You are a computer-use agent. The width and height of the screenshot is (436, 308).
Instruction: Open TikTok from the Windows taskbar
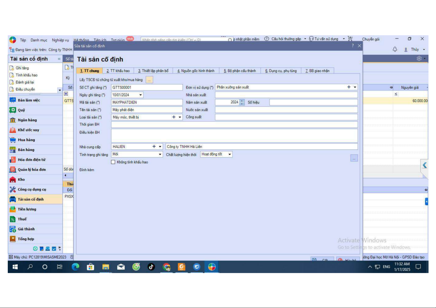(x=151, y=267)
